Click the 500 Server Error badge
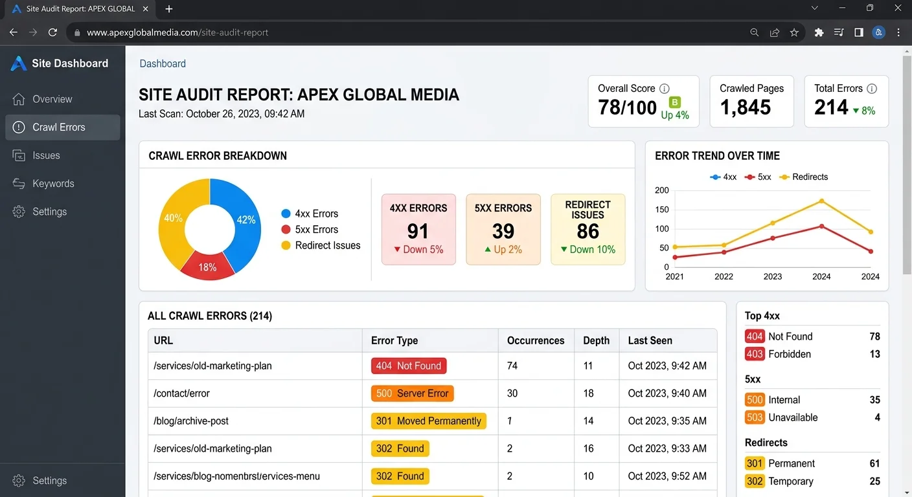The image size is (912, 497). 412,393
